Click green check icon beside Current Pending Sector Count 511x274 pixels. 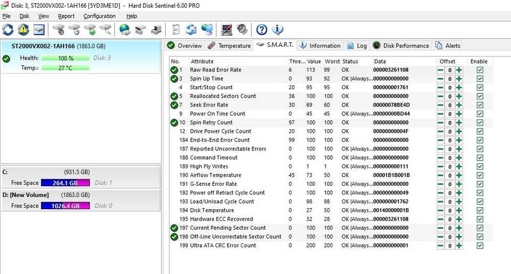coord(174,228)
